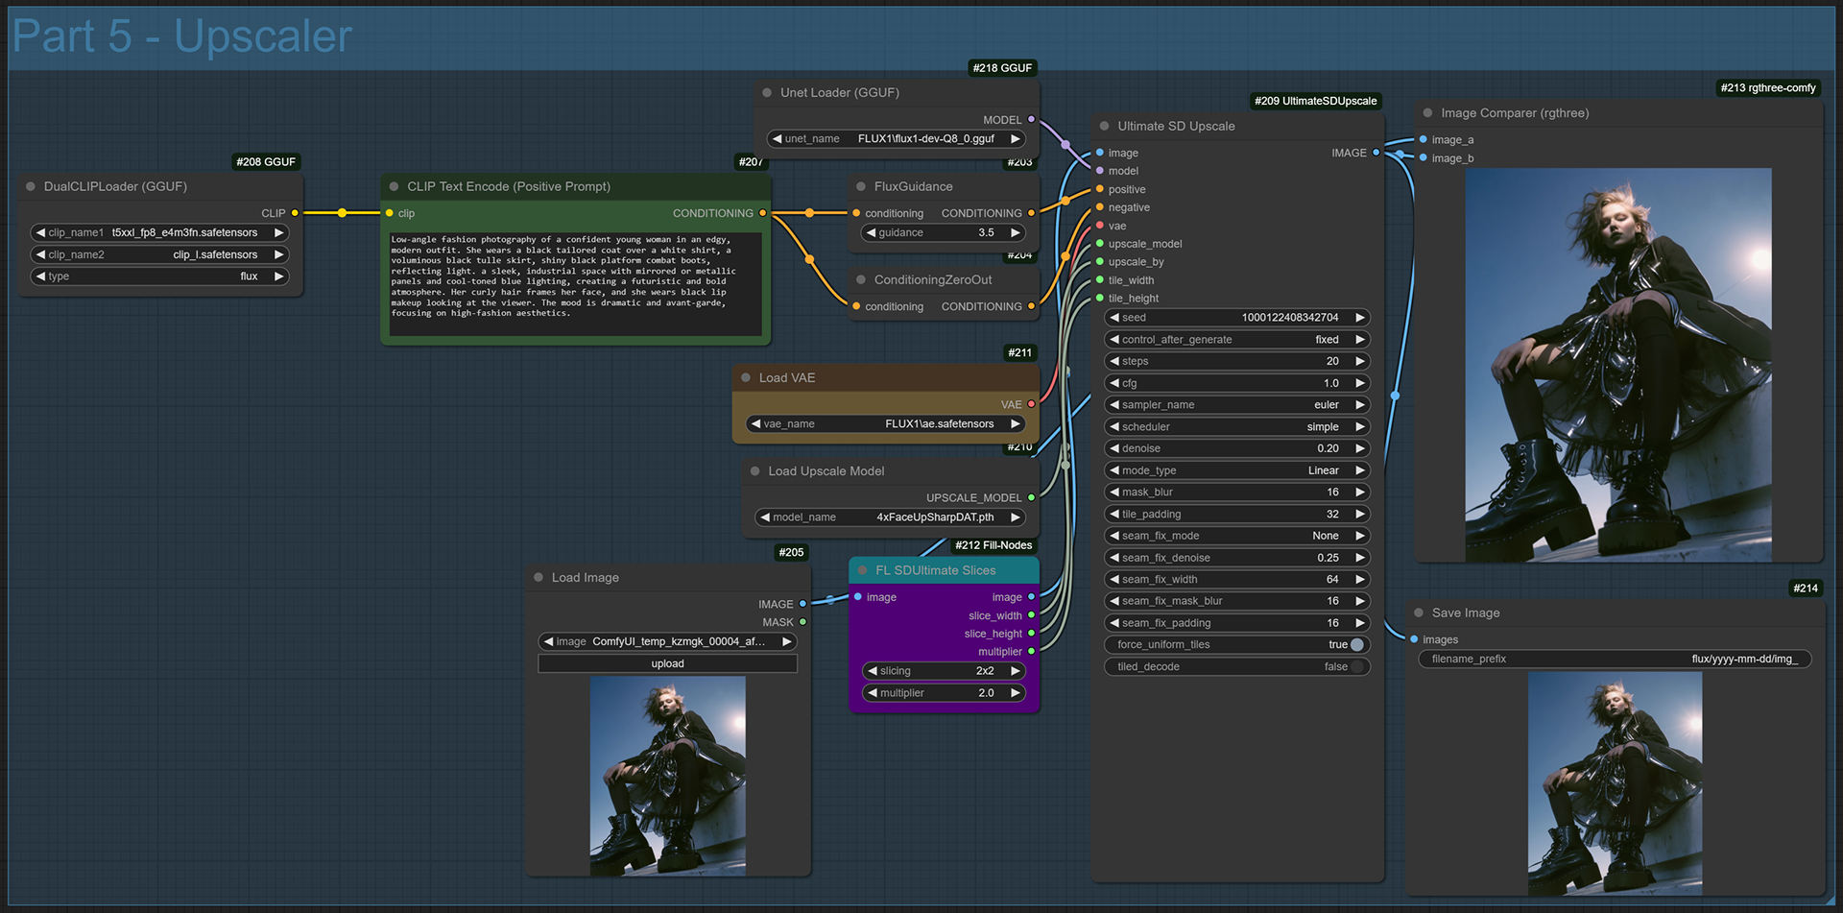This screenshot has width=1843, height=913.
Task: Click the Load VAE node collapse dot
Action: [x=745, y=378]
